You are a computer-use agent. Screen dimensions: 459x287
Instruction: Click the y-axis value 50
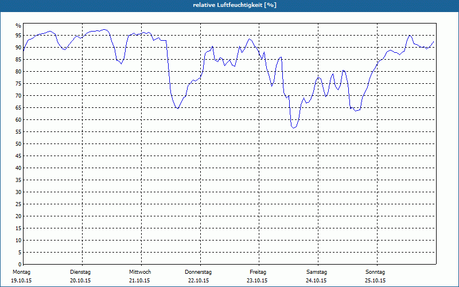(18, 144)
